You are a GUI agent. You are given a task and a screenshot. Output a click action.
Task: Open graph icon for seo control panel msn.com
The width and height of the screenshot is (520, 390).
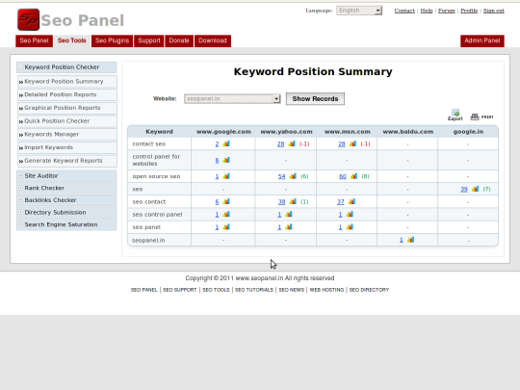click(x=350, y=214)
